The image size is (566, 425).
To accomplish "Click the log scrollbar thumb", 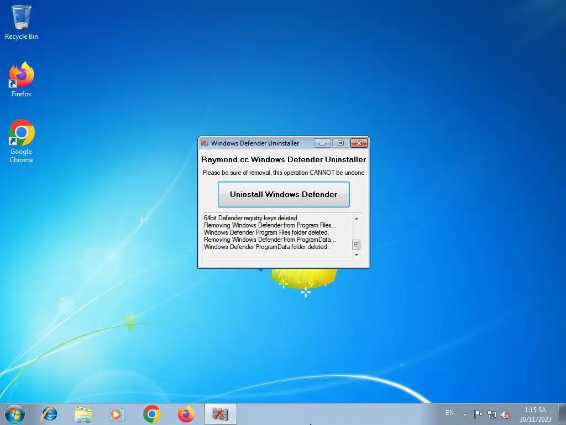I will click(x=357, y=245).
